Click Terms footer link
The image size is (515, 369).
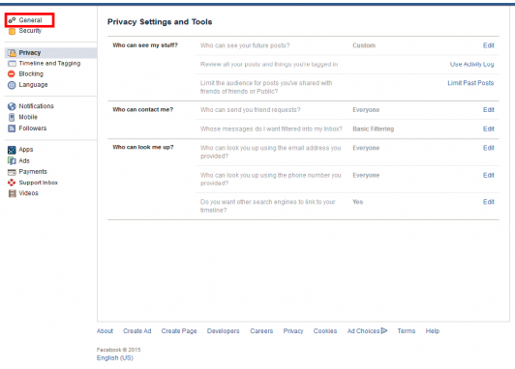(x=407, y=331)
